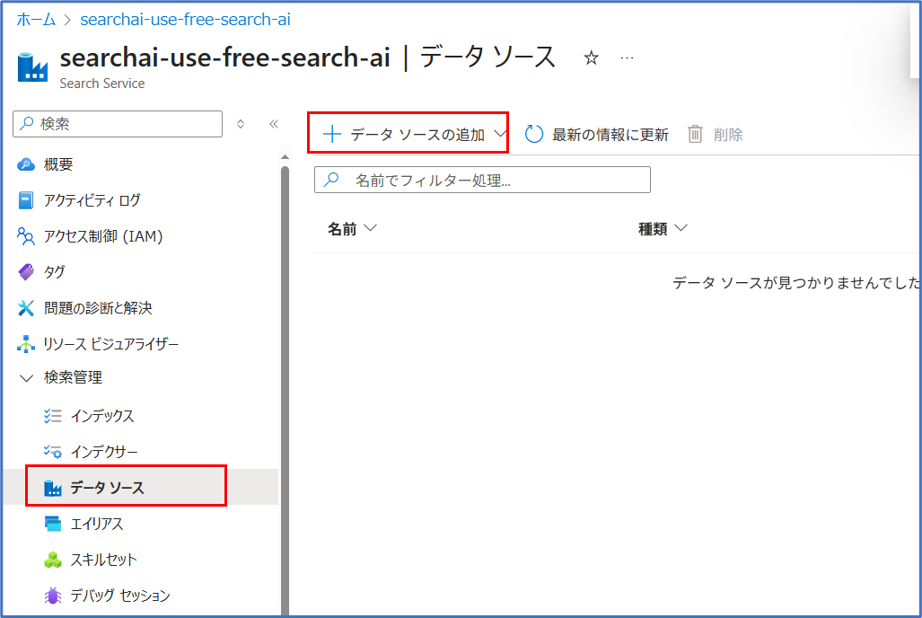Screen dimensions: 922x618
Task: Click the デバッグ セッション bug icon
Action: pos(53,596)
